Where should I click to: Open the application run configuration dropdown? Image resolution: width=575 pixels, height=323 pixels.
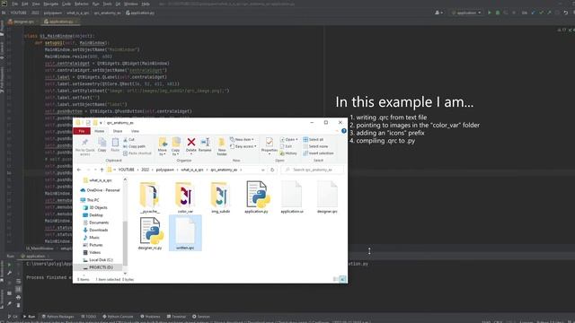pyautogui.click(x=466, y=13)
